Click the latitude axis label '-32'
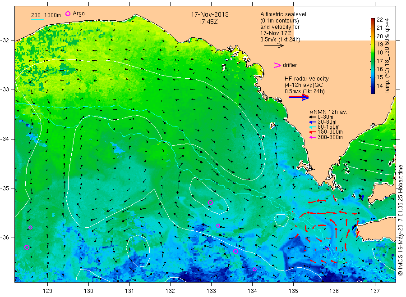406x297 pixels. [5, 40]
